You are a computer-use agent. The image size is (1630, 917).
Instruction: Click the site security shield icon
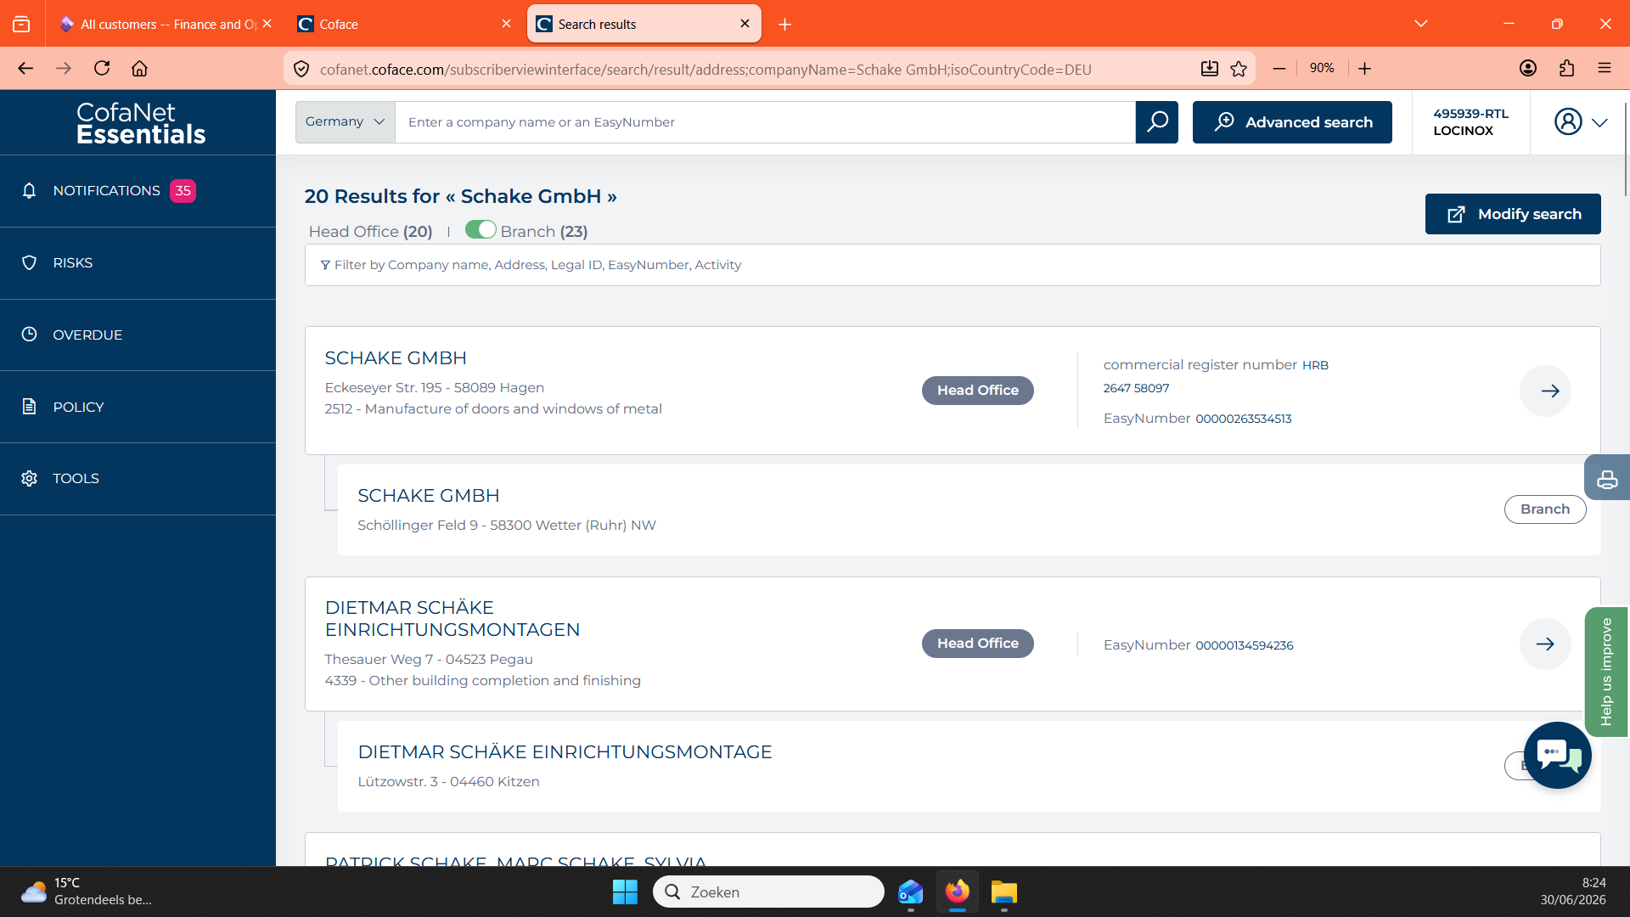pyautogui.click(x=301, y=69)
